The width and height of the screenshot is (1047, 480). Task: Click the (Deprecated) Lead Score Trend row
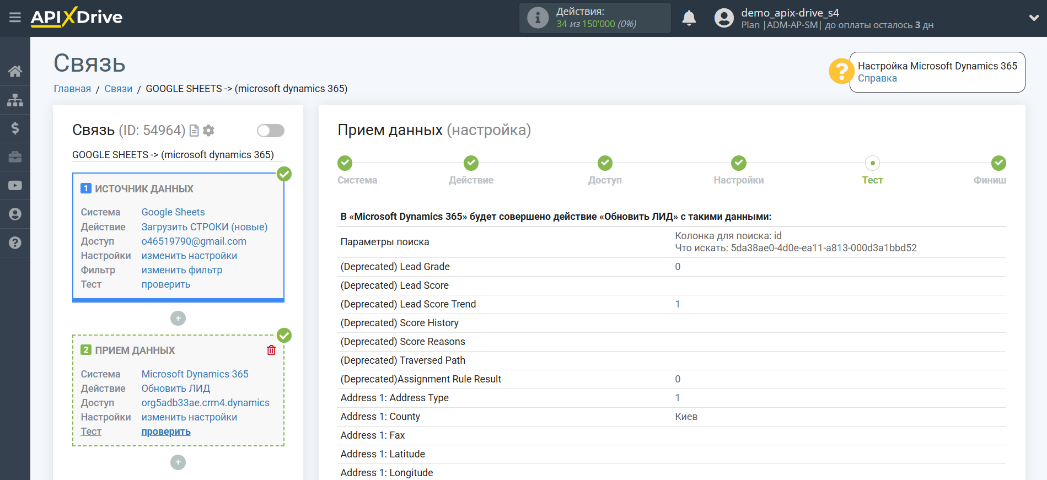click(x=672, y=304)
